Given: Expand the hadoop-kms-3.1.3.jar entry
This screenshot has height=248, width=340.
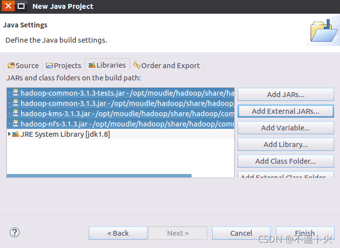Looking at the screenshot, I should (x=9, y=113).
